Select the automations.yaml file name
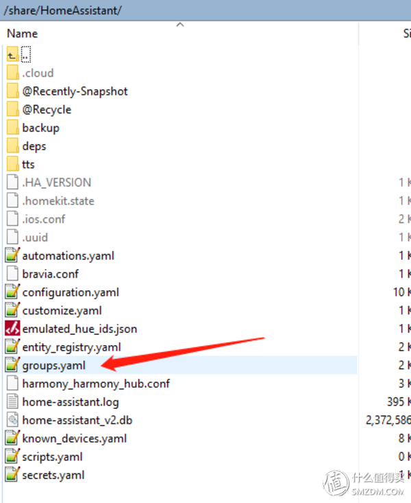 coord(68,256)
